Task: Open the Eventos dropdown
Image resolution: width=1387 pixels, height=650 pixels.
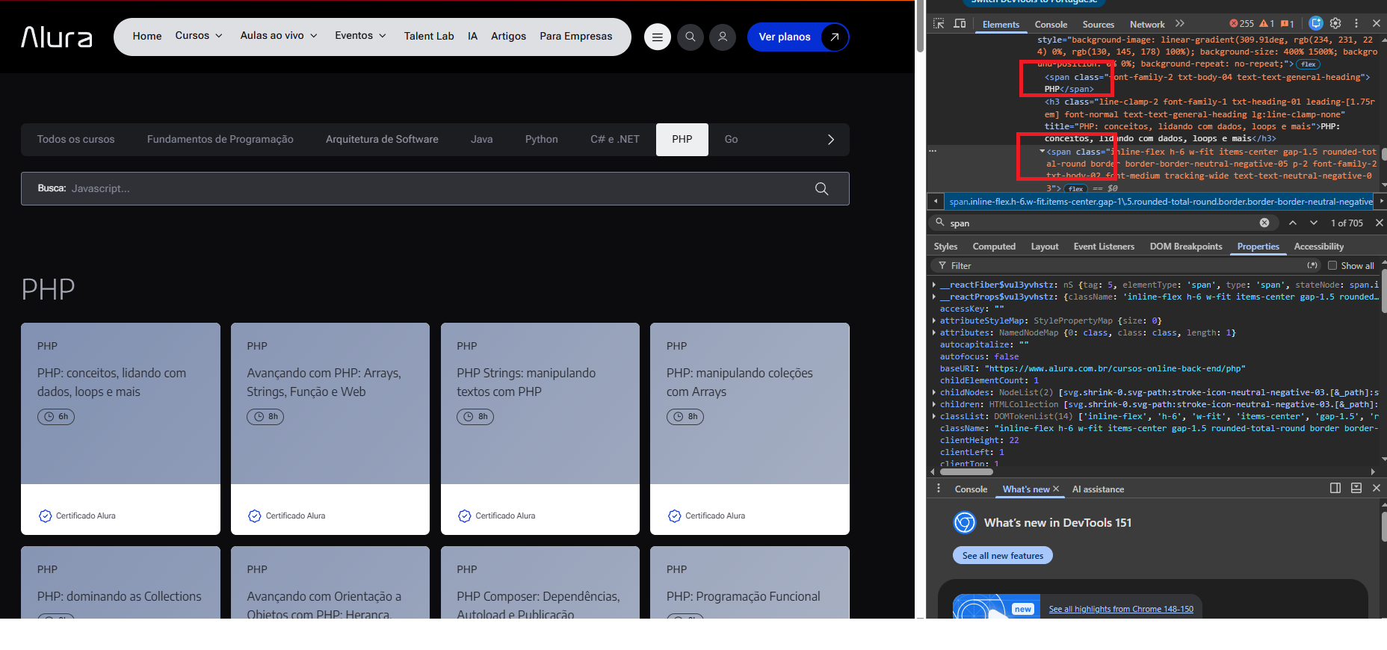Action: point(360,36)
